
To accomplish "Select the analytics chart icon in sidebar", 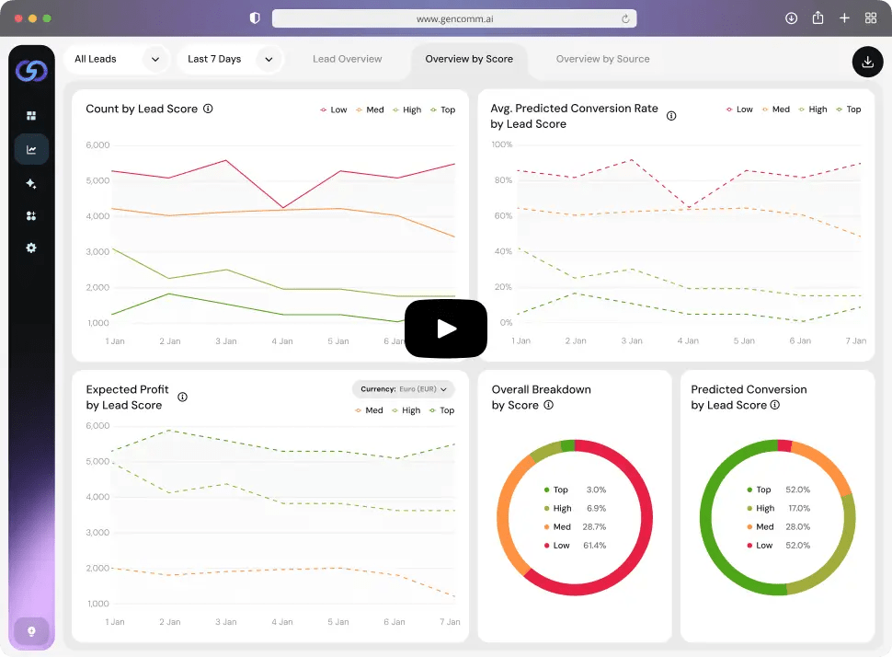I will 31,150.
